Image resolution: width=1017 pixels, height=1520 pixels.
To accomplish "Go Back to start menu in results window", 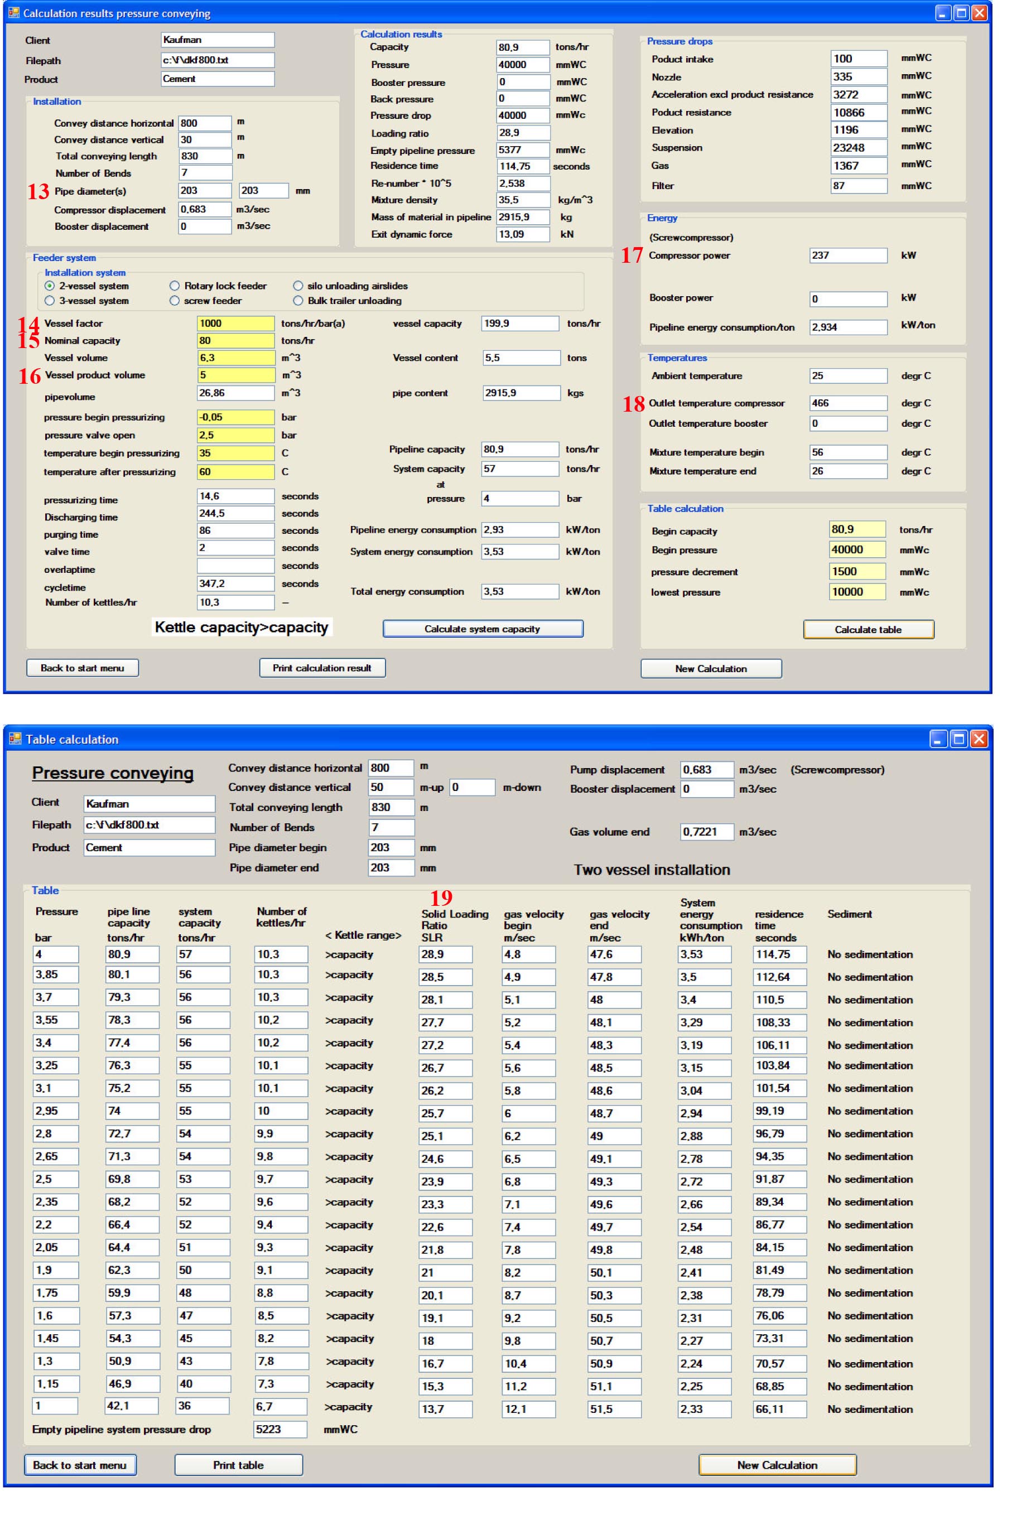I will coord(83,668).
